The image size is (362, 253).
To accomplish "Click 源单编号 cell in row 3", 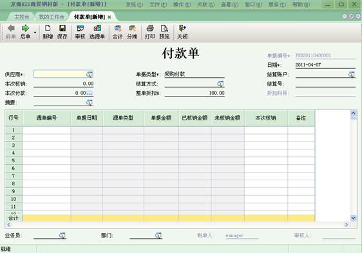I will pyautogui.click(x=46, y=145).
